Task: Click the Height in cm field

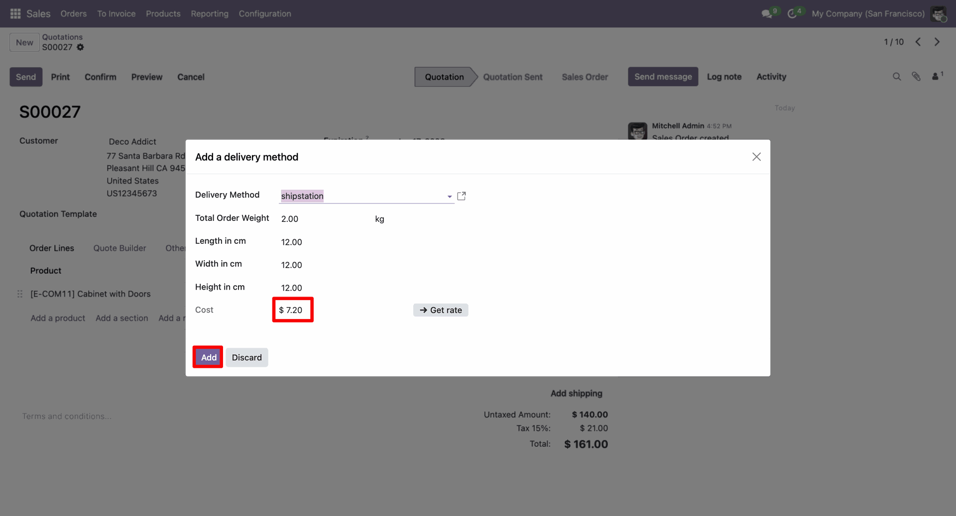Action: coord(324,288)
